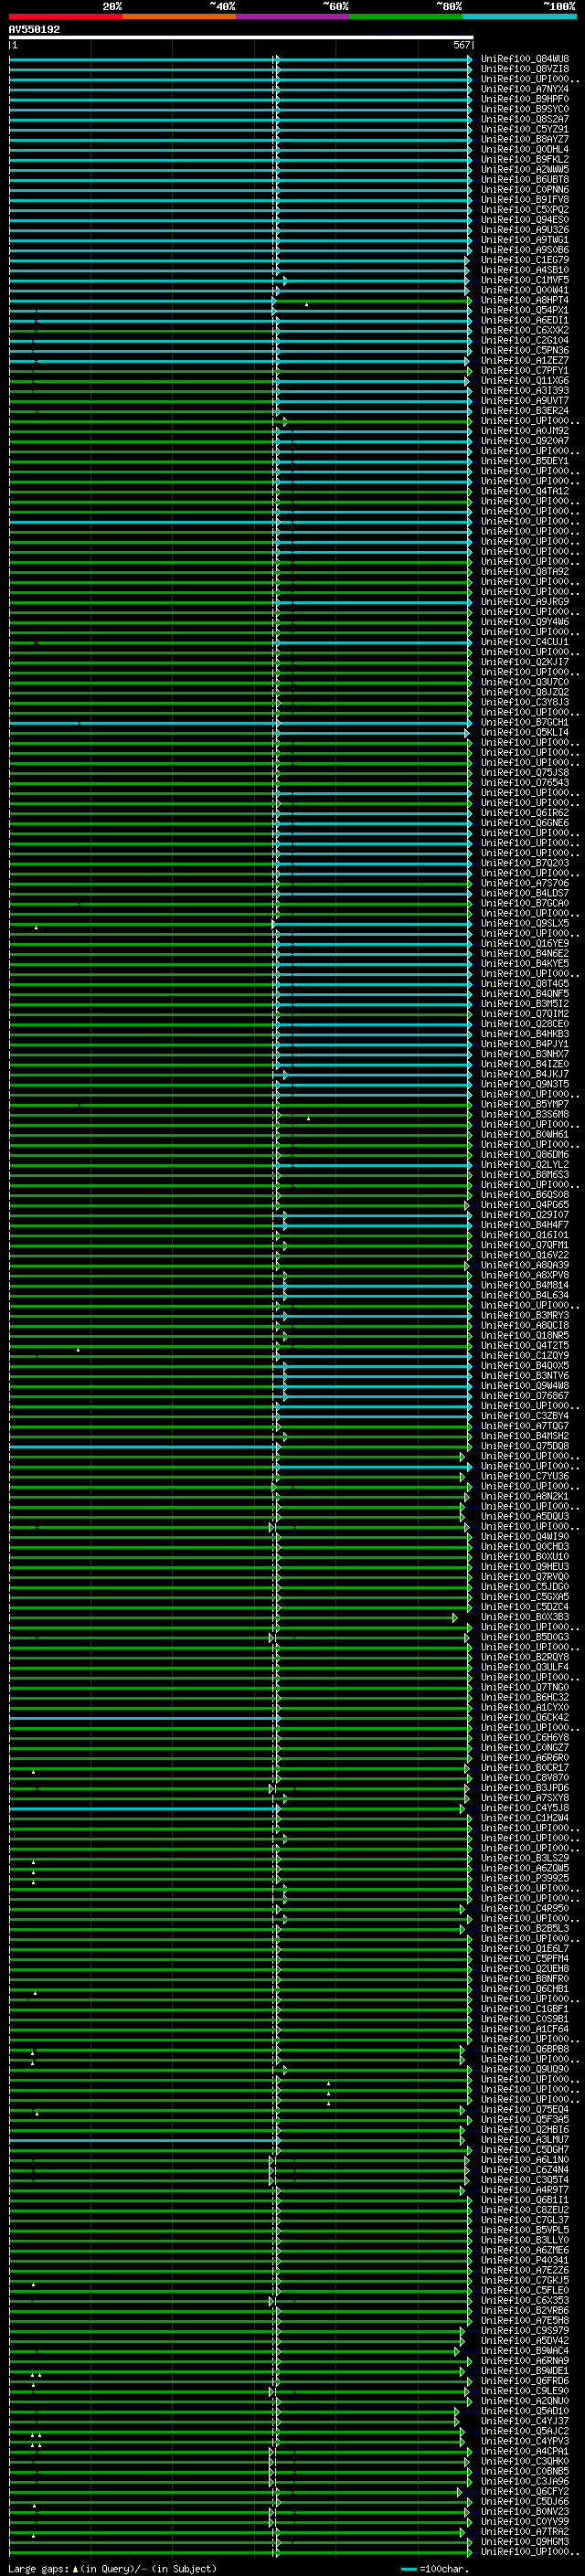
Task: Select hit UniRef100_Q75DQ8
Action: (x=525, y=1445)
